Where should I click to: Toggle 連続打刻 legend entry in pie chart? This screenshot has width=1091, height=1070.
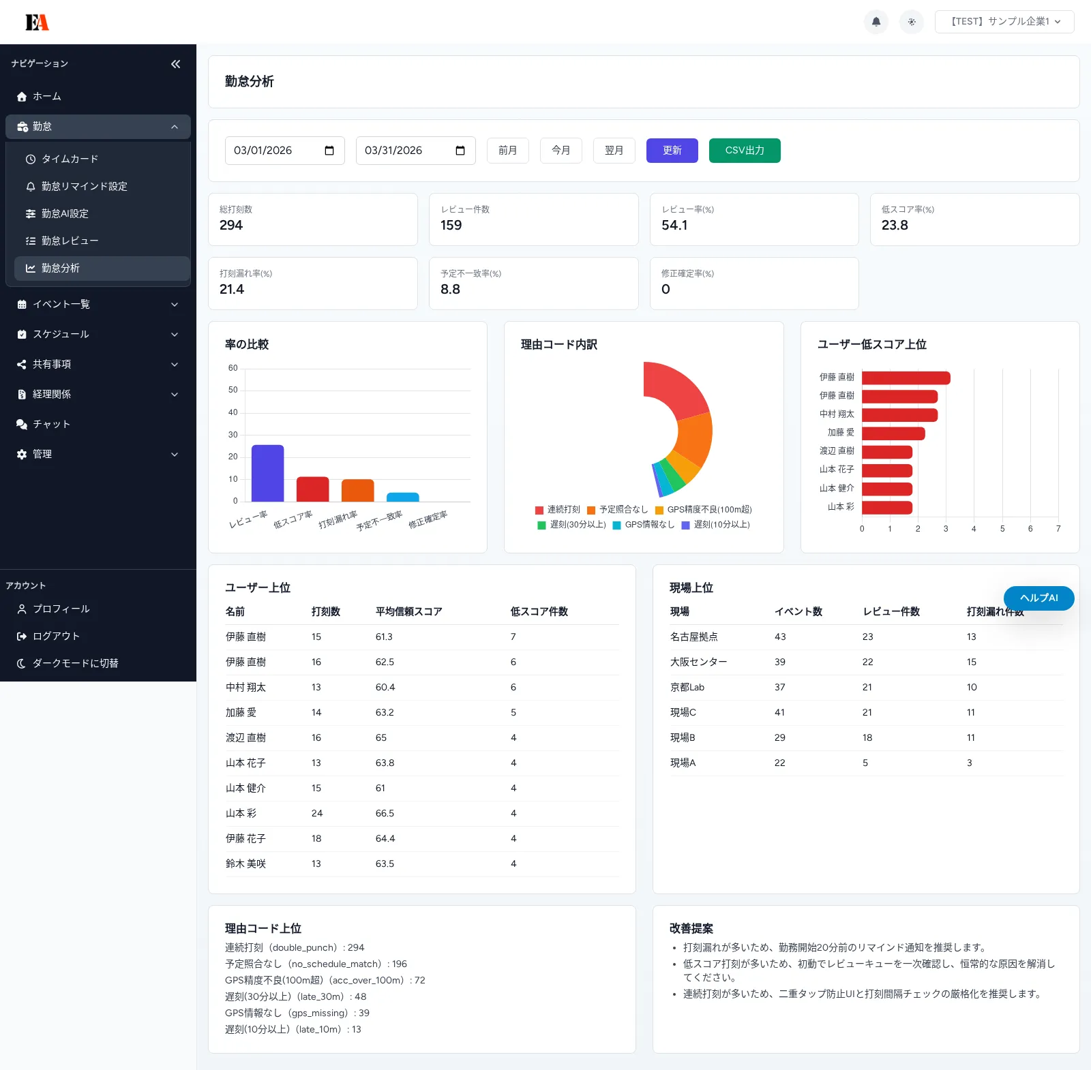[x=558, y=510]
